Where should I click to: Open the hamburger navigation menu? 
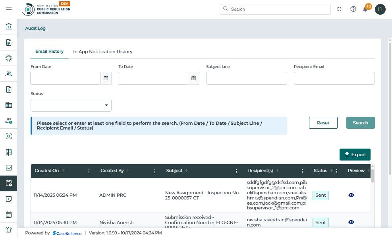[x=9, y=9]
